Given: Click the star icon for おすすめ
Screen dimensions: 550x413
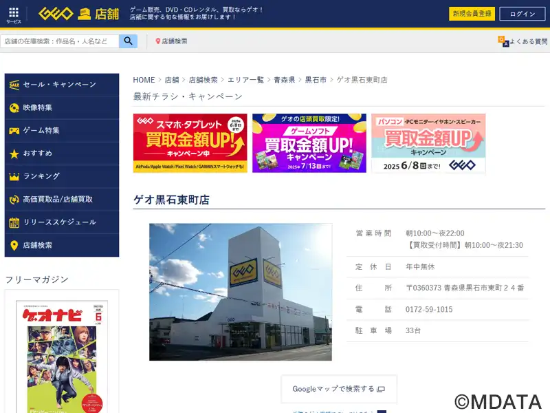Looking at the screenshot, I should [x=14, y=153].
